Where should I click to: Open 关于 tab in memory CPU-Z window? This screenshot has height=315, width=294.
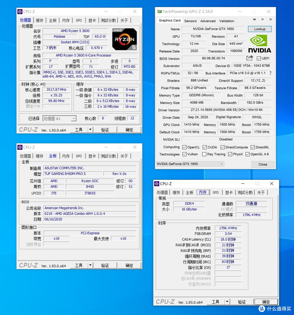click(261, 192)
